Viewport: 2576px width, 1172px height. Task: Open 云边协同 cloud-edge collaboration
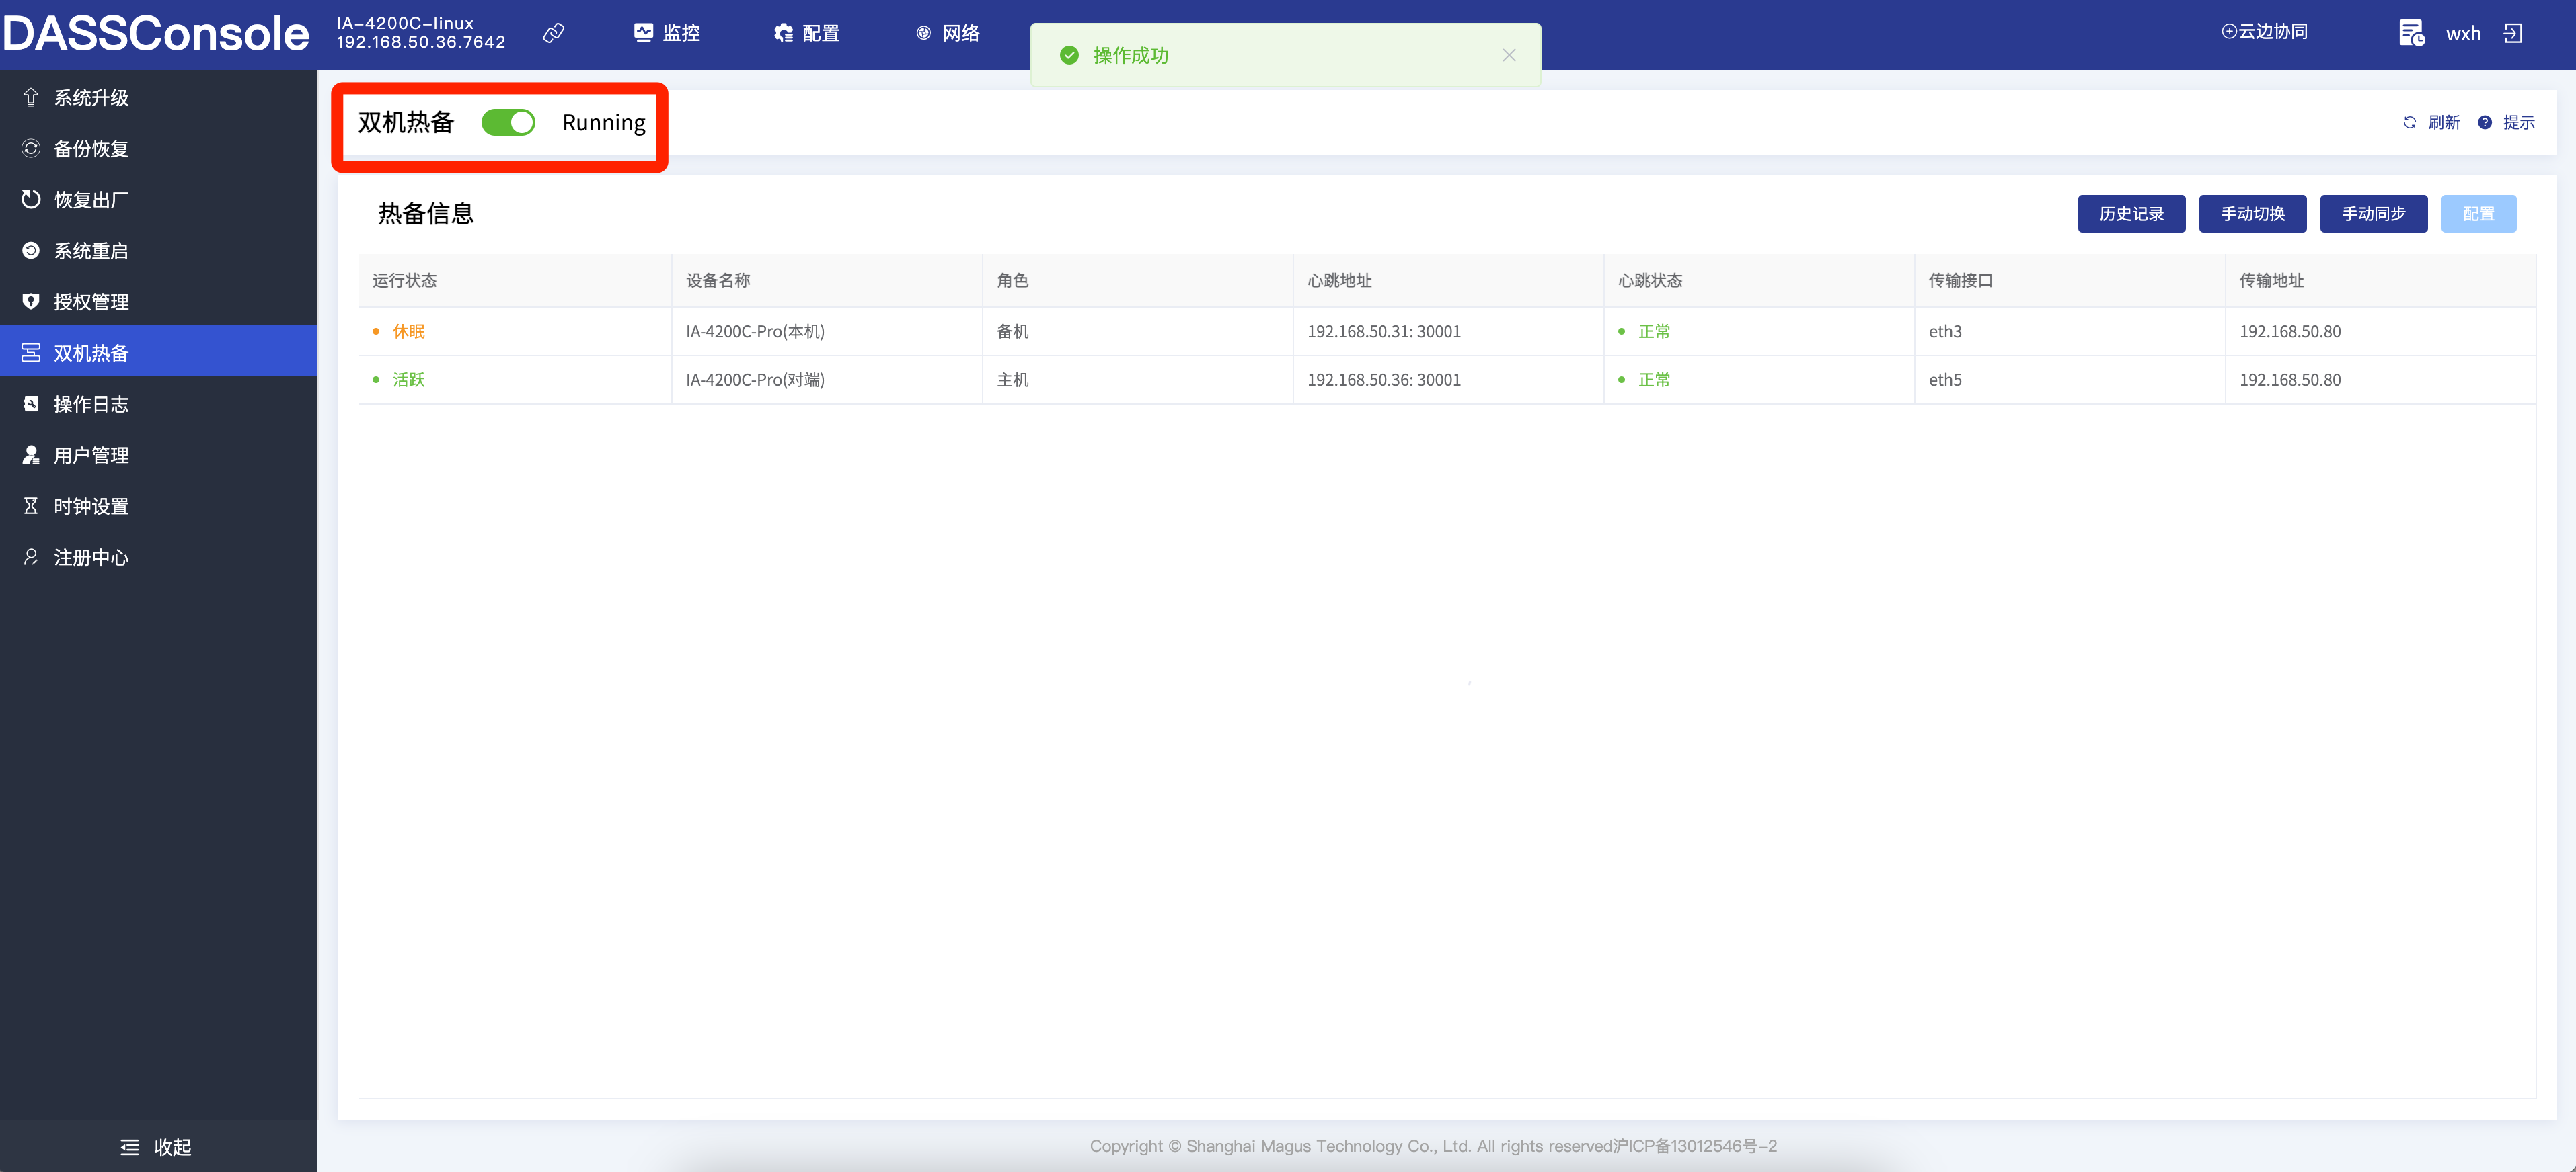(x=2264, y=31)
